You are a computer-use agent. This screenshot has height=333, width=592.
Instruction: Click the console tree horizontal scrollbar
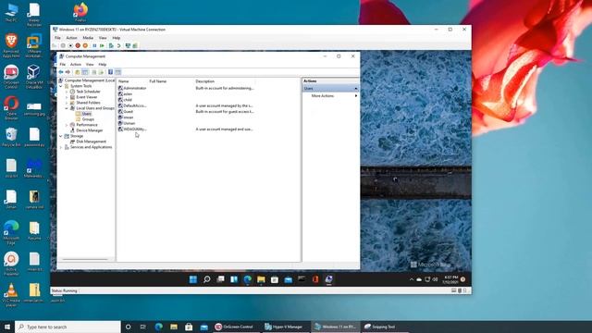coord(85,259)
